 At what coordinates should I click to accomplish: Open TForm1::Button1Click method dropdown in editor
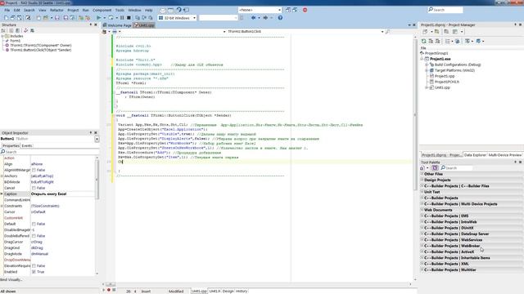tap(382, 31)
